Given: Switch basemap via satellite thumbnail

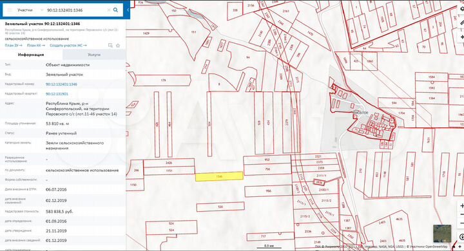Looking at the screenshot, I should [x=442, y=234].
